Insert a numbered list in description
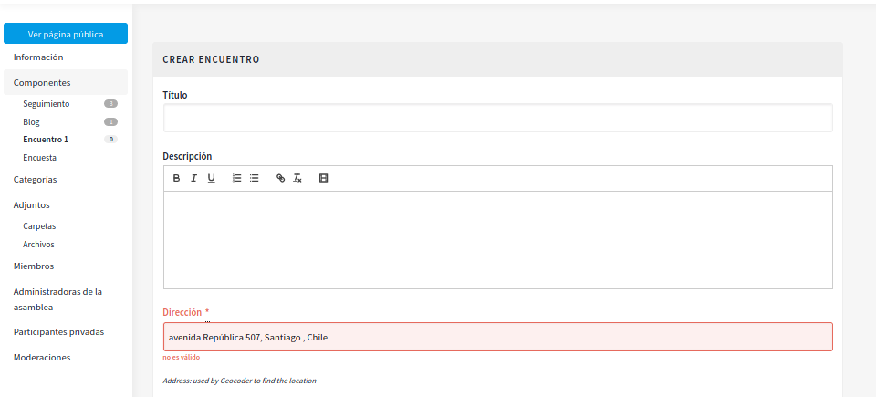 pos(237,178)
